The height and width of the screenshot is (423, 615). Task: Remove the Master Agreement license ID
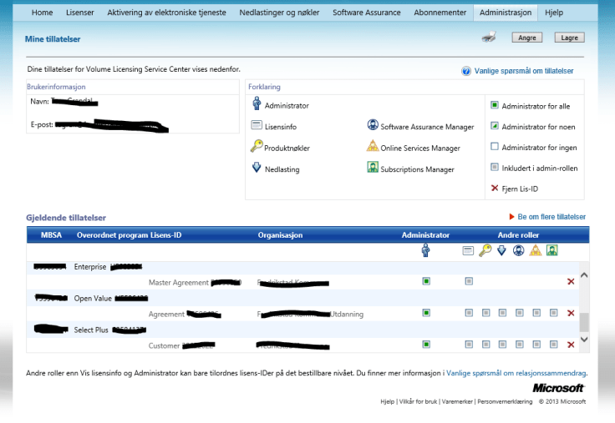(571, 282)
